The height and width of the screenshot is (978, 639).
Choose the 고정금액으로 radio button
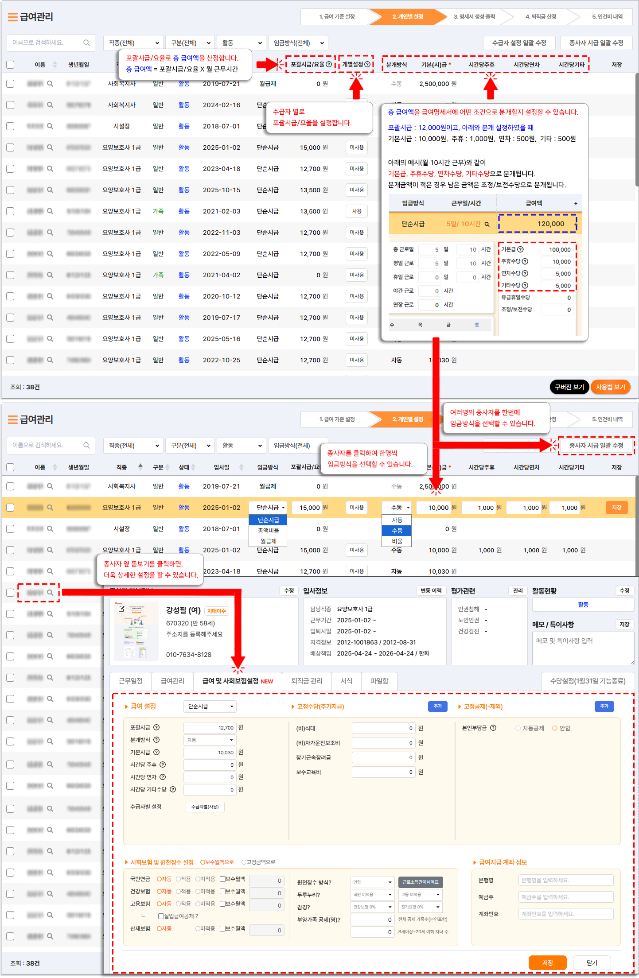click(244, 862)
